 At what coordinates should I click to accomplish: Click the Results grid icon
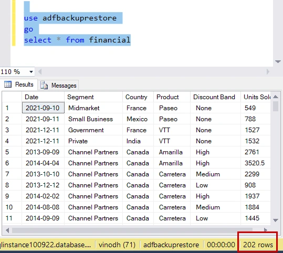point(8,85)
